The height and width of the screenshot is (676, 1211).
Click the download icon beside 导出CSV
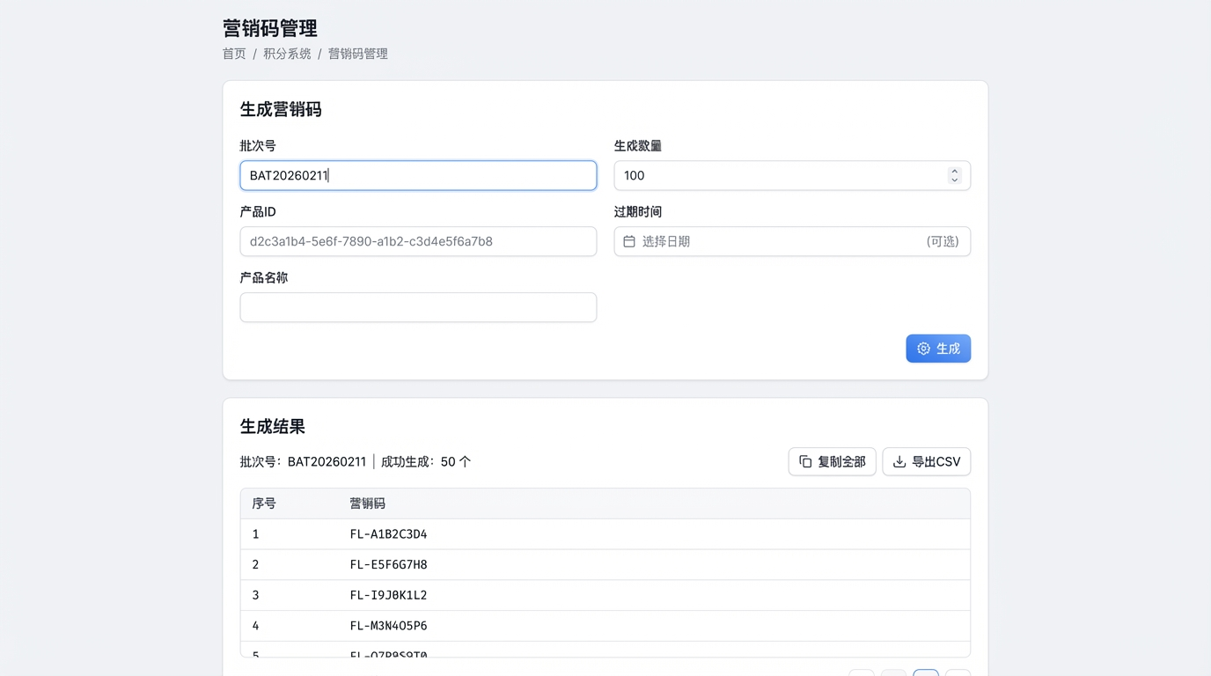(x=899, y=461)
